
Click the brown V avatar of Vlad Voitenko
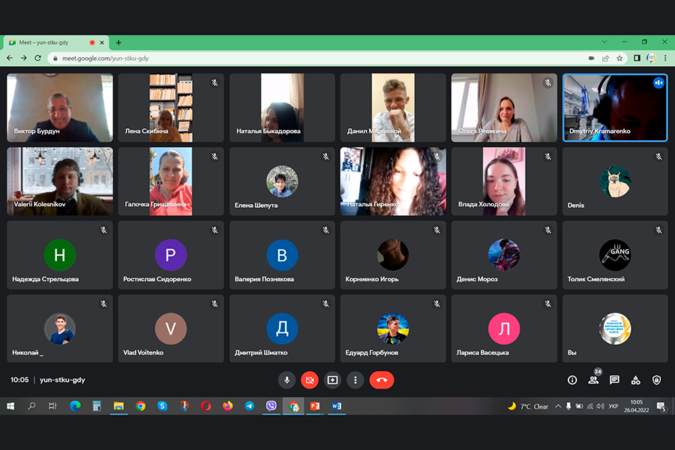coord(171,328)
